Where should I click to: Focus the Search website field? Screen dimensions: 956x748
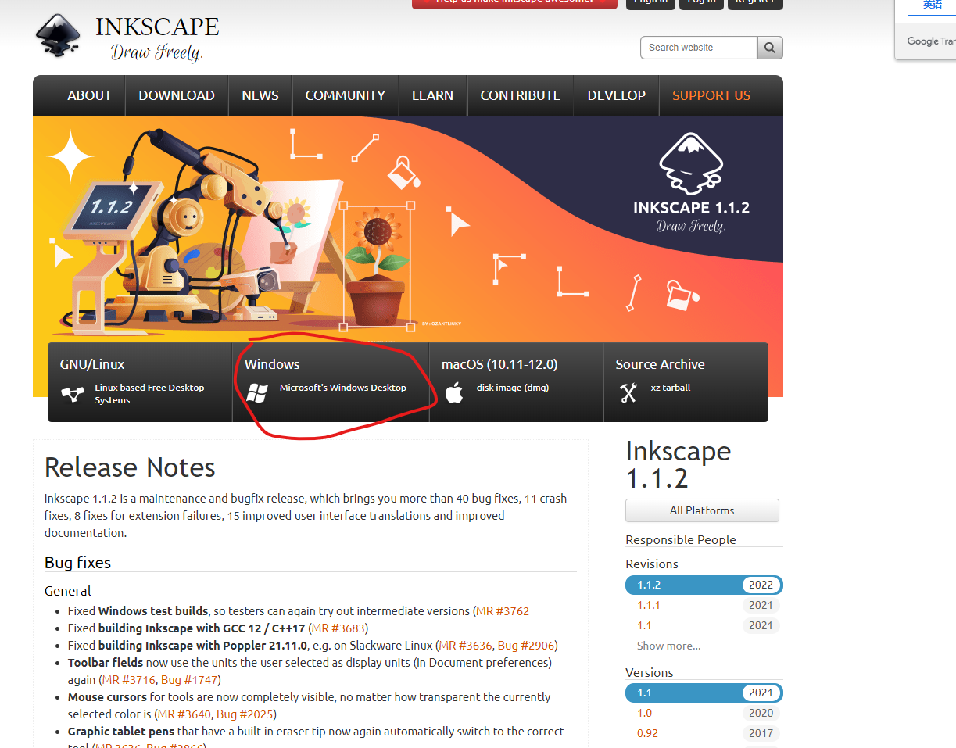point(699,48)
